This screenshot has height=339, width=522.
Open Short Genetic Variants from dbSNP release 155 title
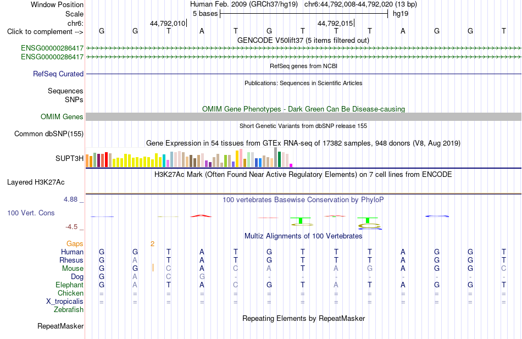[x=303, y=126]
